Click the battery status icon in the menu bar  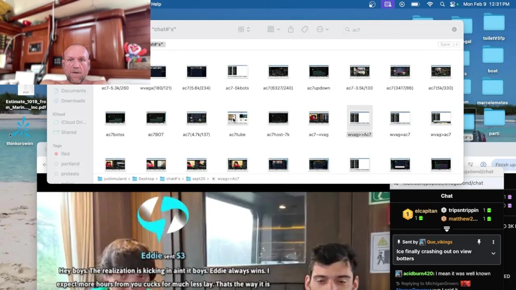(x=415, y=4)
